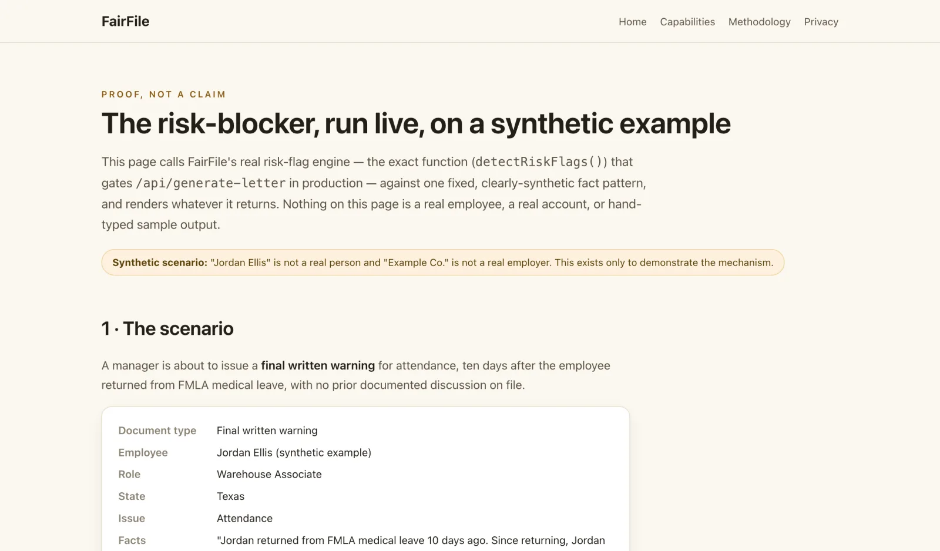Click the /api/generate-letter code text
940x551 pixels.
(211, 183)
